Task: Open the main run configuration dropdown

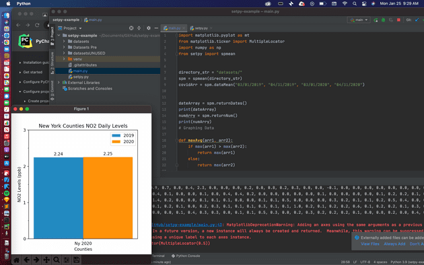Action: tap(359, 20)
